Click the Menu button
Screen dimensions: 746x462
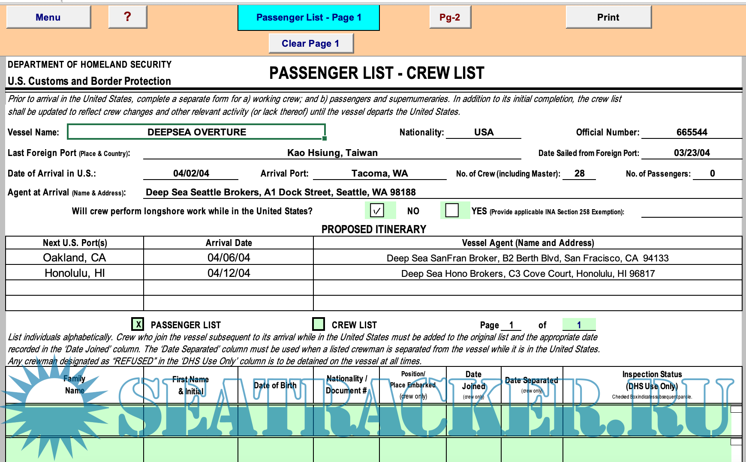click(48, 17)
